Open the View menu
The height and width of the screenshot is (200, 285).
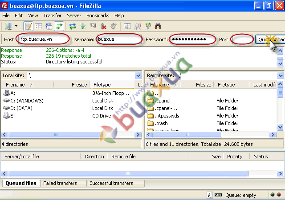33,16
